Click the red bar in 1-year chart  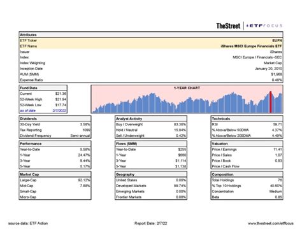click(x=271, y=102)
